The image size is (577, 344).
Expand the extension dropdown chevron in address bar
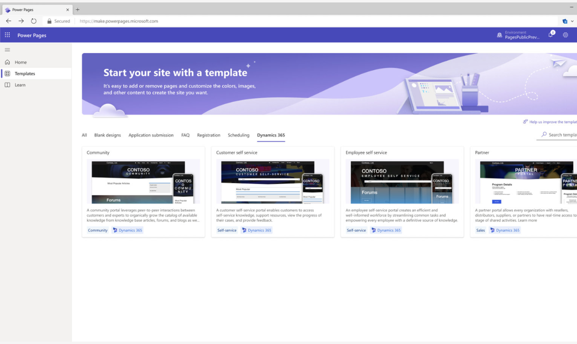tap(572, 21)
